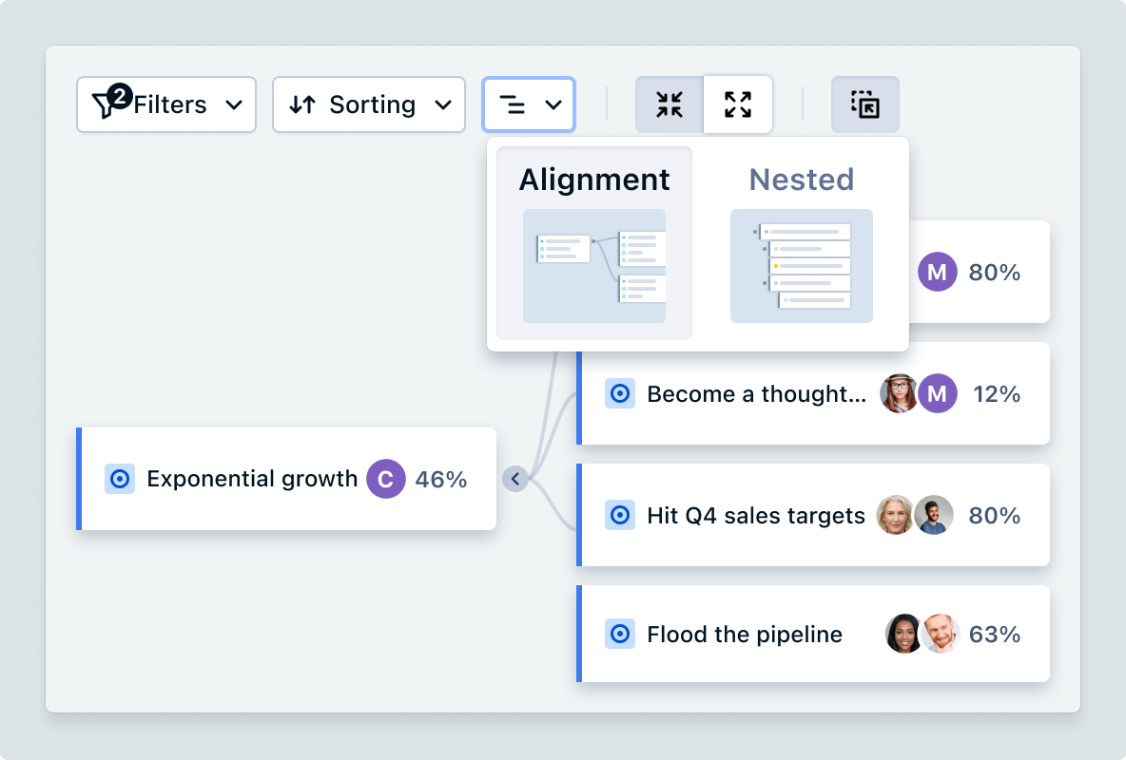Screen dimensions: 1126x760
Task: Switch to the Nested view option
Action: tap(801, 180)
